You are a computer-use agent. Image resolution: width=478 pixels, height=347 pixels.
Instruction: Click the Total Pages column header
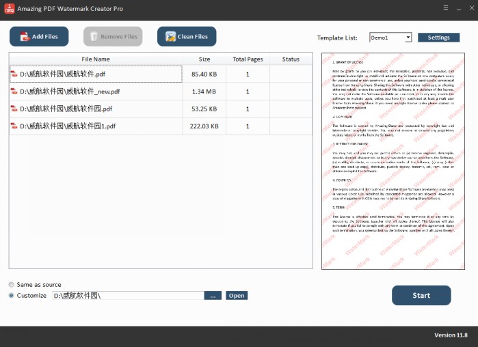[248, 59]
